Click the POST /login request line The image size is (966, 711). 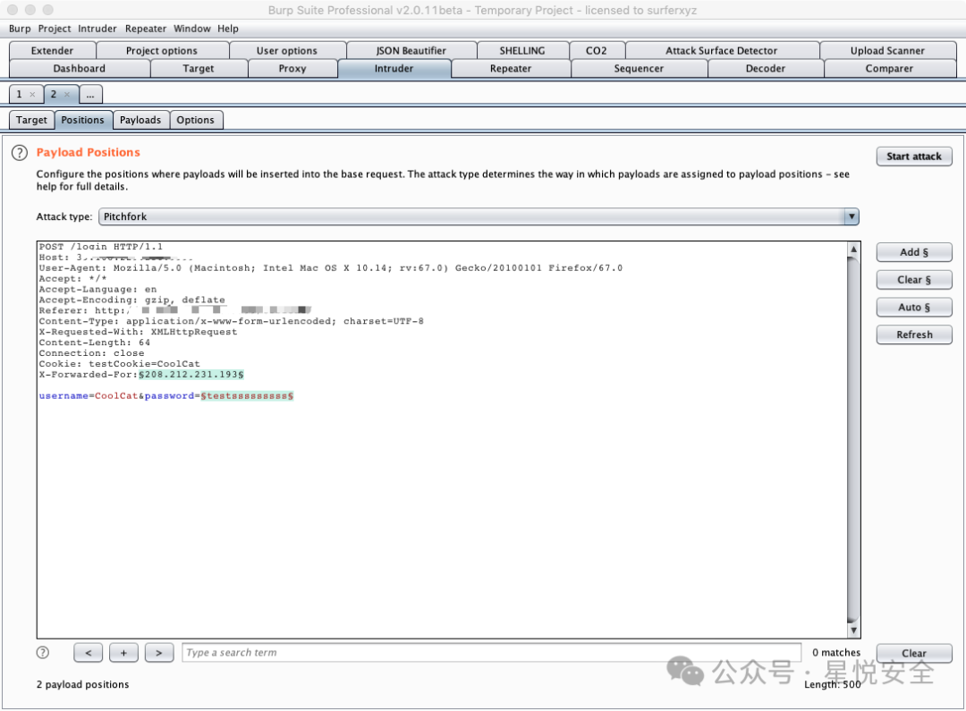pyautogui.click(x=101, y=247)
